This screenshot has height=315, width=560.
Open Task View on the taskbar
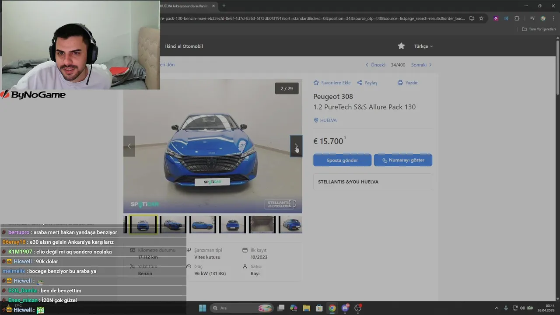[x=281, y=308]
